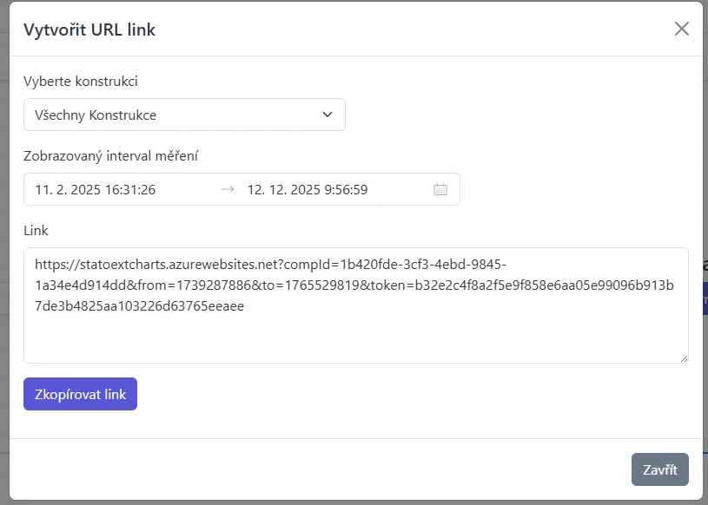Click the end date 12. 12. 2025 field

(x=308, y=189)
